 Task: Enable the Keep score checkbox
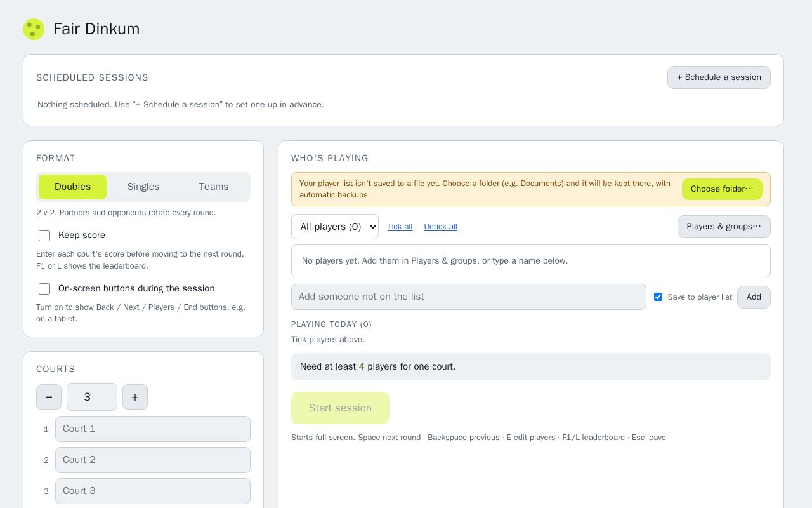click(x=44, y=236)
